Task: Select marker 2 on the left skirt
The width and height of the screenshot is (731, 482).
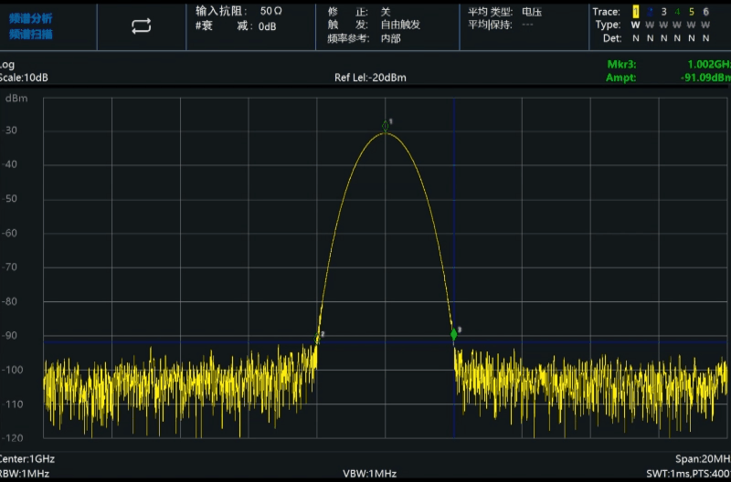Action: coord(317,339)
